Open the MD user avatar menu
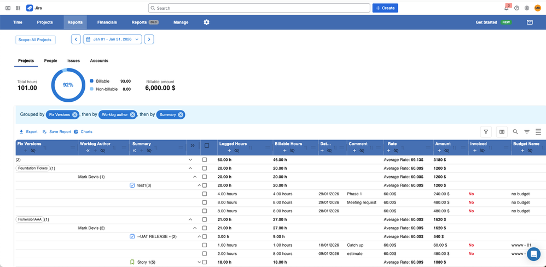 tap(538, 8)
